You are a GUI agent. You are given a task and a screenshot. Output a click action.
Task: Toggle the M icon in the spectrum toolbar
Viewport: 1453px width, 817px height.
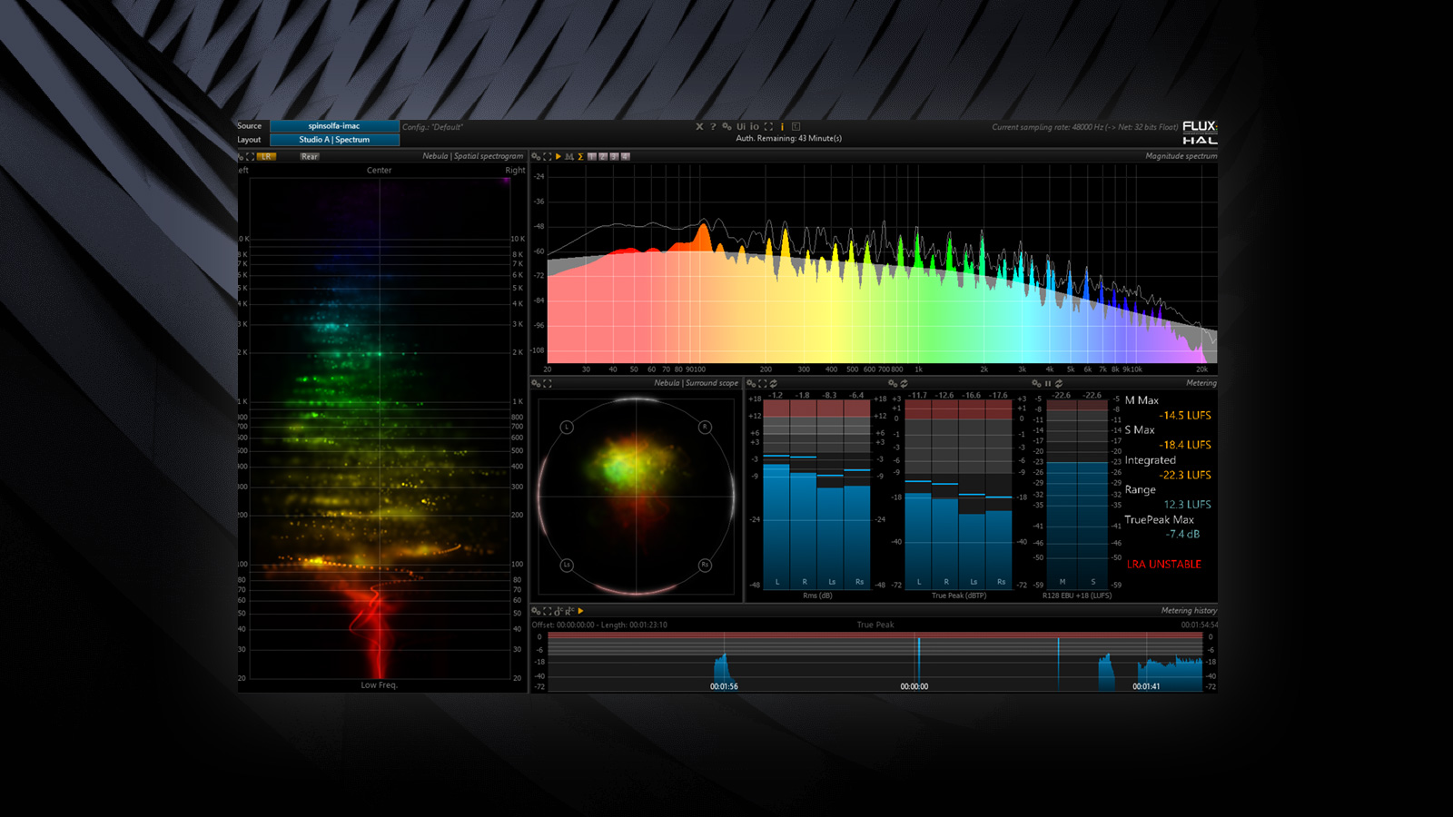[569, 156]
